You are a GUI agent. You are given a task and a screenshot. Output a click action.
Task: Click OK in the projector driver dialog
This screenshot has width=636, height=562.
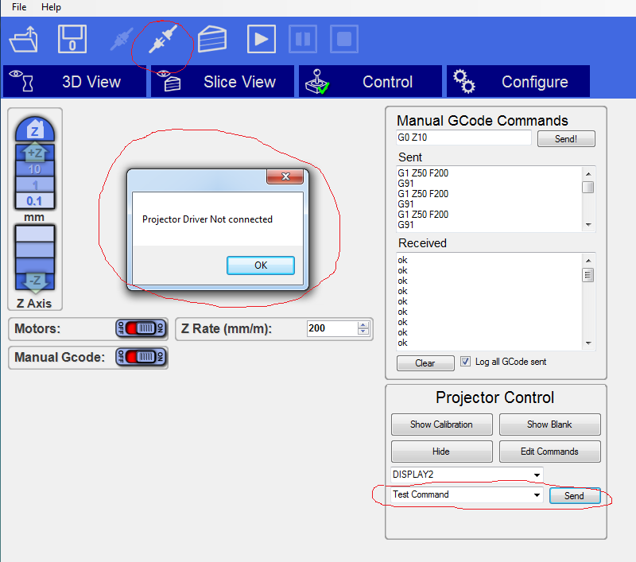(x=260, y=265)
